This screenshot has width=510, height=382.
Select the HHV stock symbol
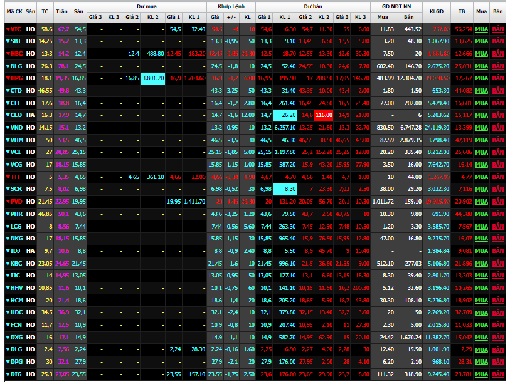16,288
